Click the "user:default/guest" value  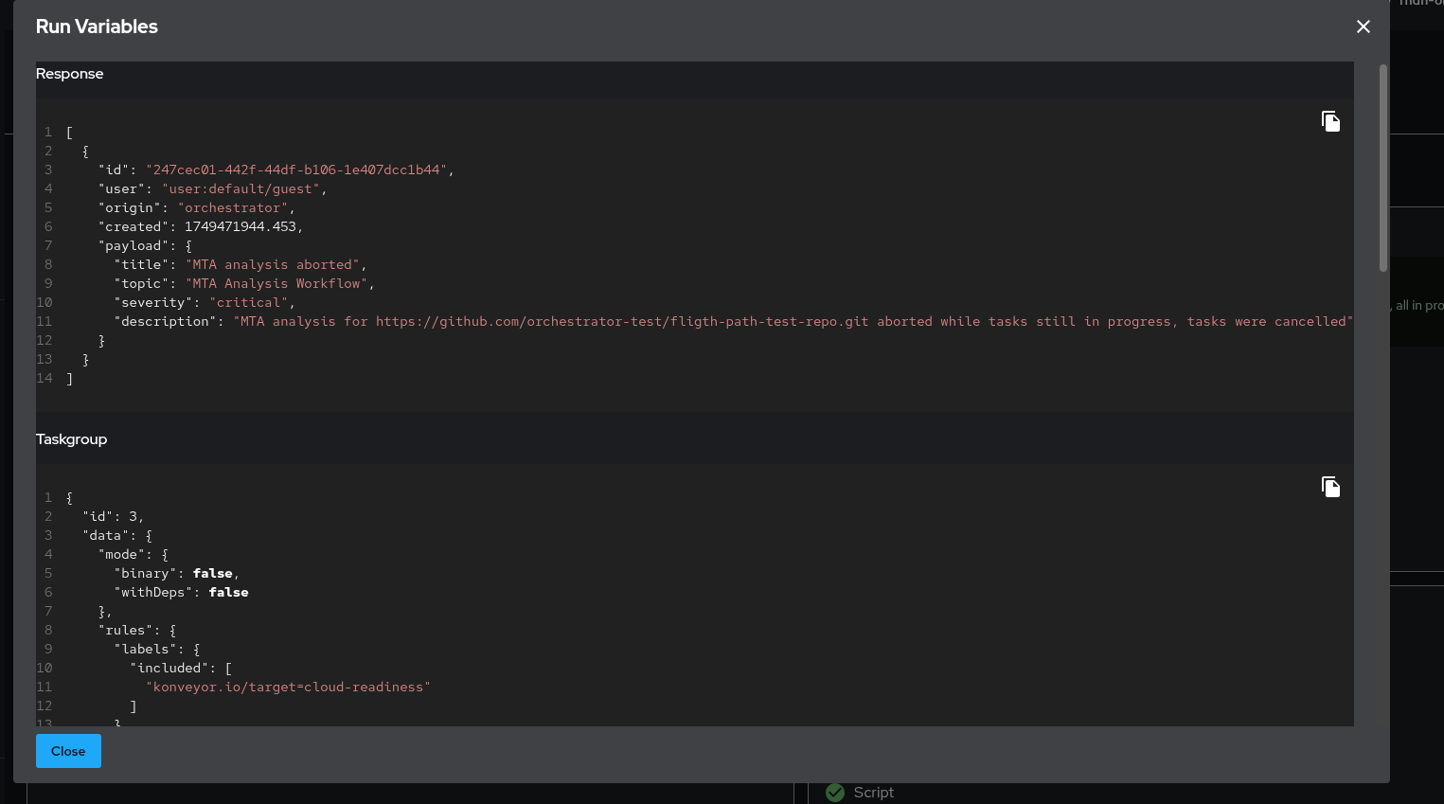point(241,189)
